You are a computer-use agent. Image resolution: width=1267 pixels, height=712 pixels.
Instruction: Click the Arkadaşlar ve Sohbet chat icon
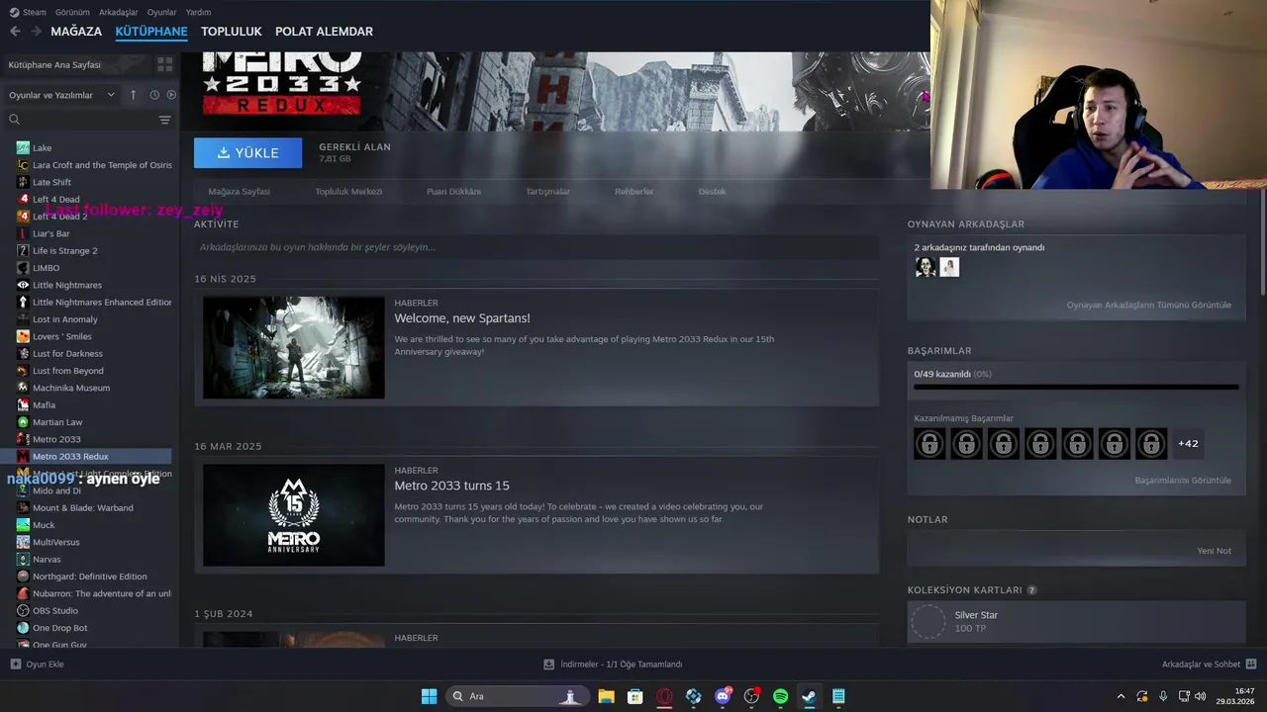pos(1250,665)
